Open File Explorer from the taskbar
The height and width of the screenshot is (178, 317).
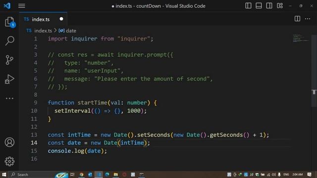116,175
